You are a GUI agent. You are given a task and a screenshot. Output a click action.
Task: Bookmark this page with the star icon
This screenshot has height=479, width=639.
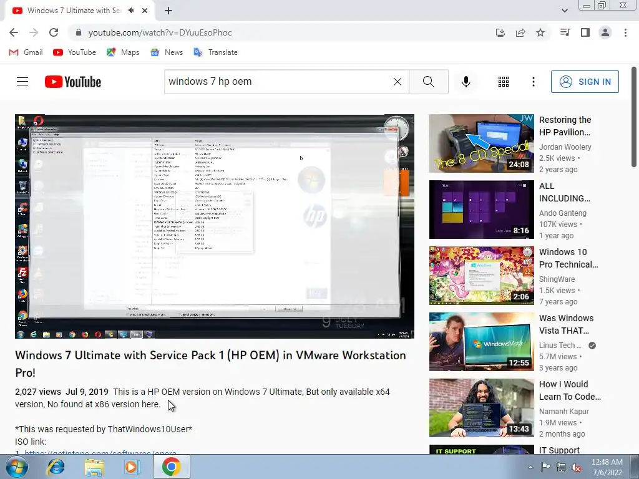[x=540, y=32]
